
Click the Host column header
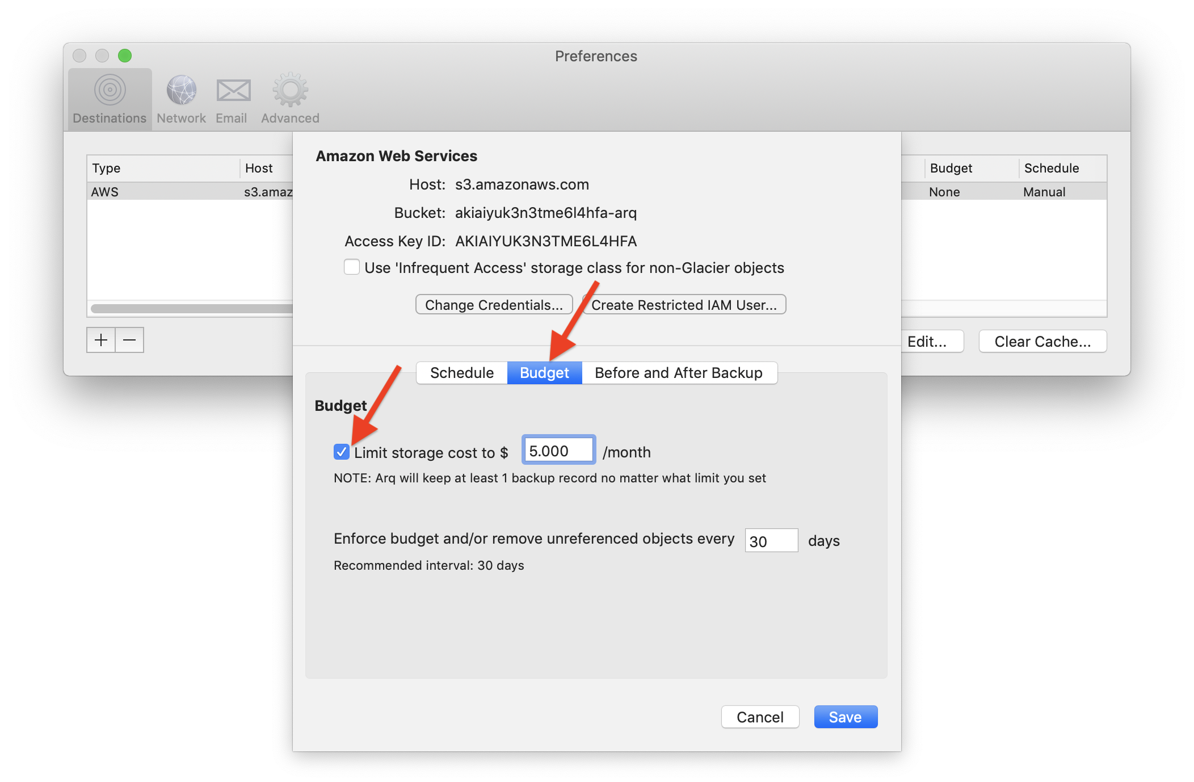coord(266,168)
